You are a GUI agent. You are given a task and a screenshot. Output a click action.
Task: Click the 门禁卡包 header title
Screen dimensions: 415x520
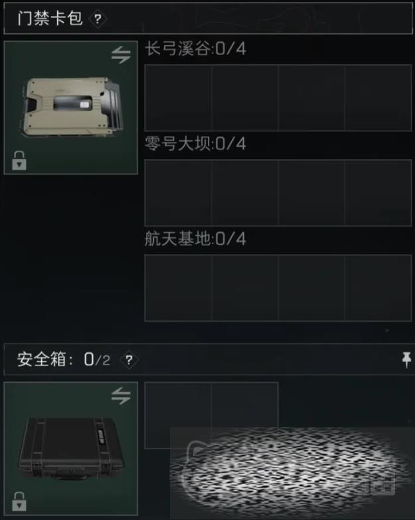(x=50, y=19)
